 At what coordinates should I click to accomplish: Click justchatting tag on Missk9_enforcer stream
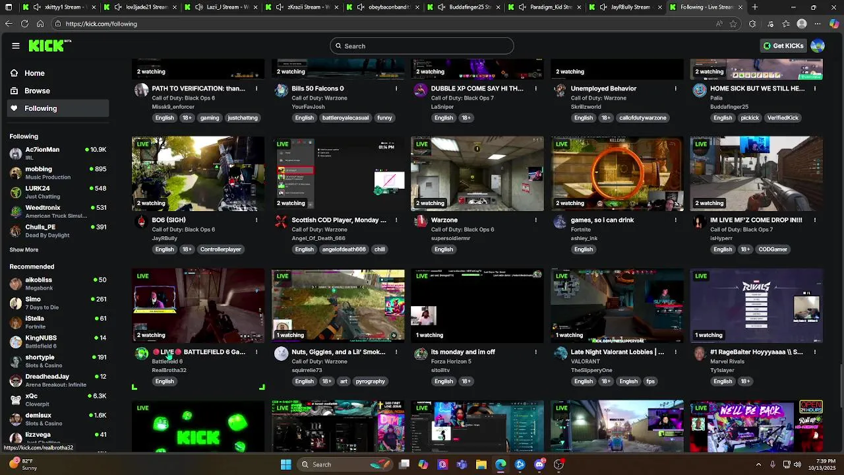pos(243,117)
